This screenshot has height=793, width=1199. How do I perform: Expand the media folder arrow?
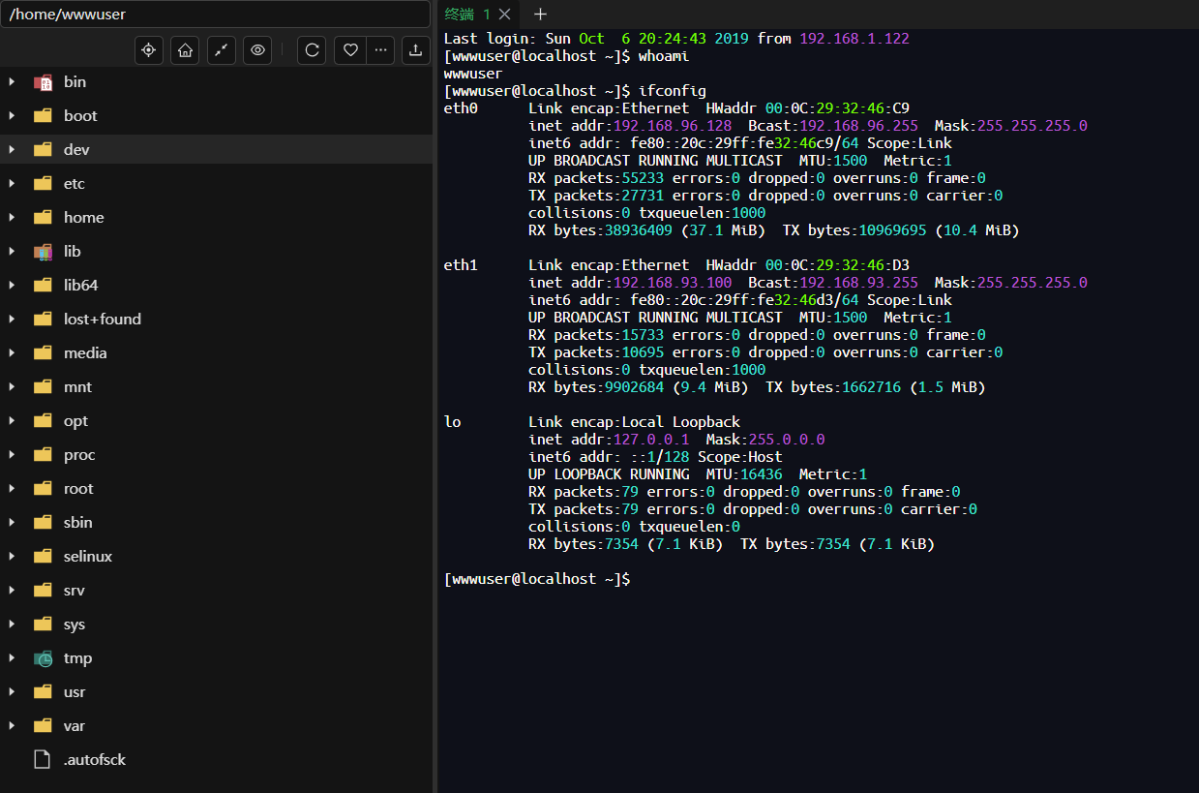[x=12, y=352]
